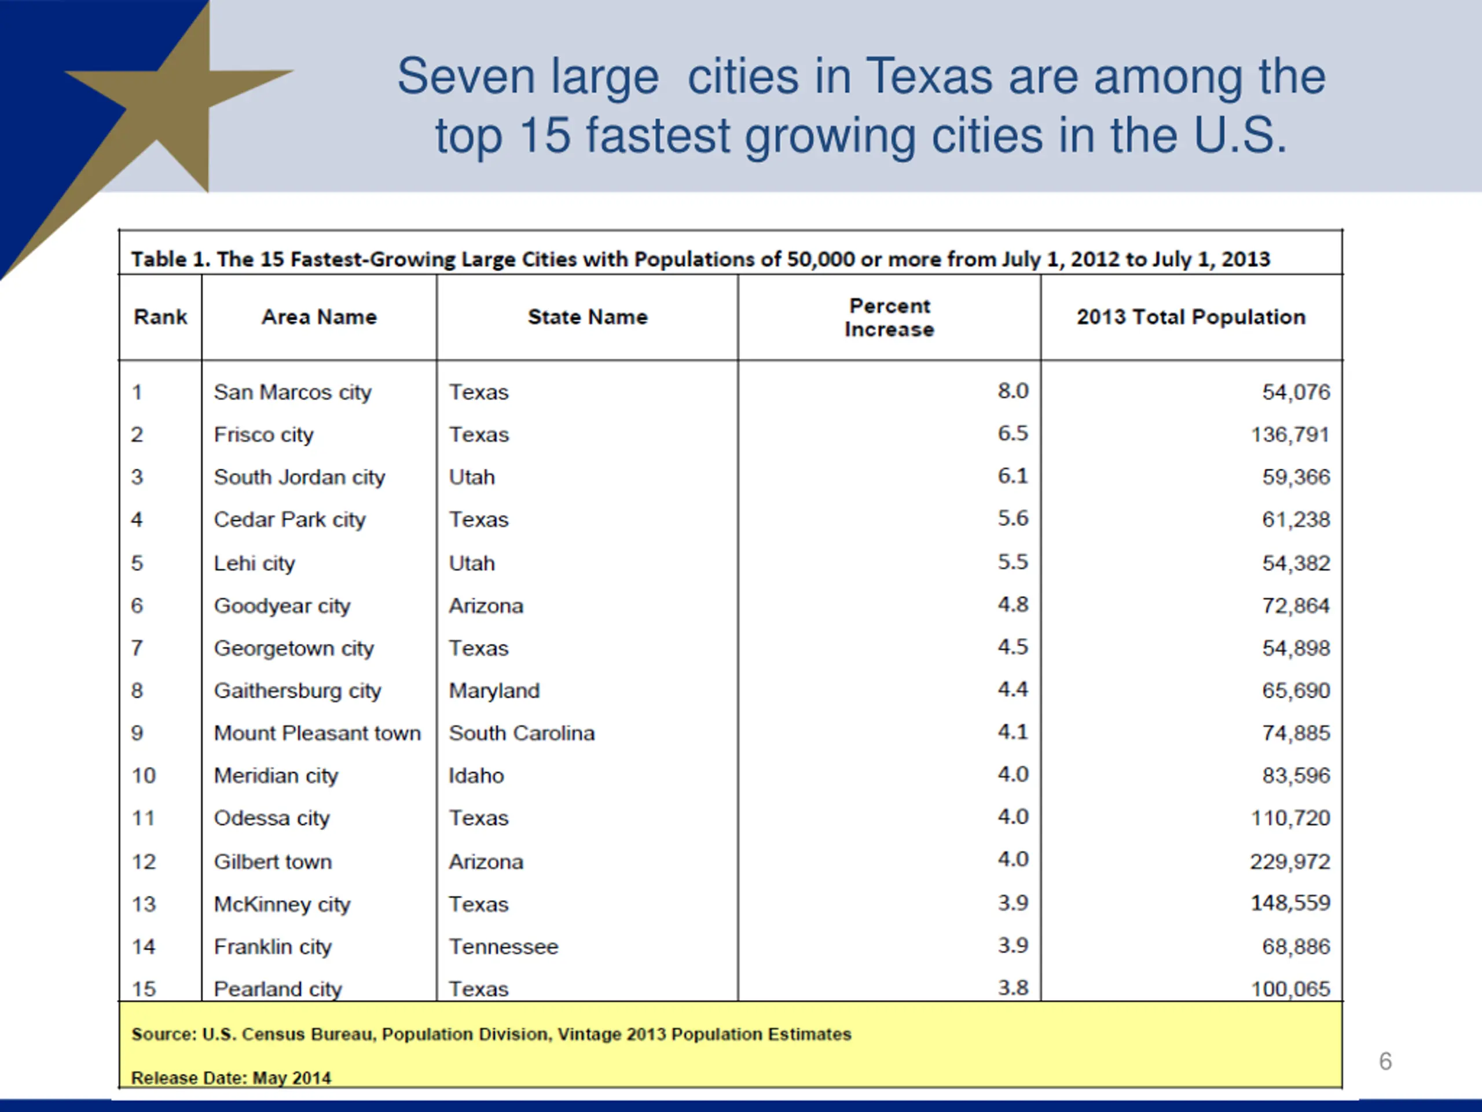Click the Rank column header
Screen dimensions: 1482x1112
[160, 317]
